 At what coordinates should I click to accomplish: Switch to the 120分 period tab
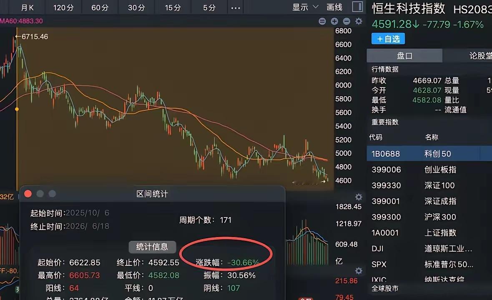click(x=63, y=7)
